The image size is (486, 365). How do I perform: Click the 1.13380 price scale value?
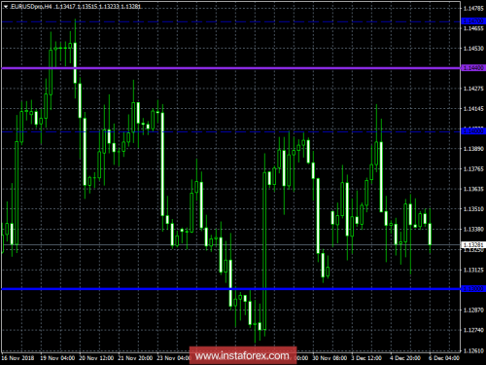click(473, 229)
